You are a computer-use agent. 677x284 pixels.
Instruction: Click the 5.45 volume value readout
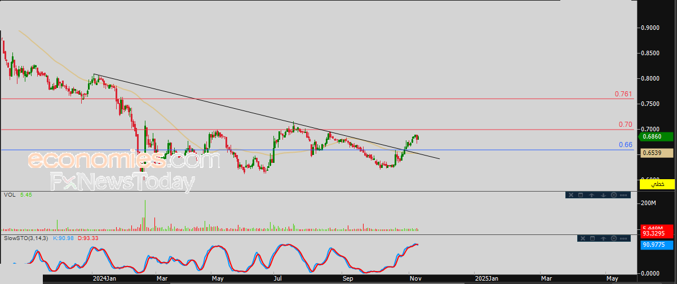click(26, 195)
